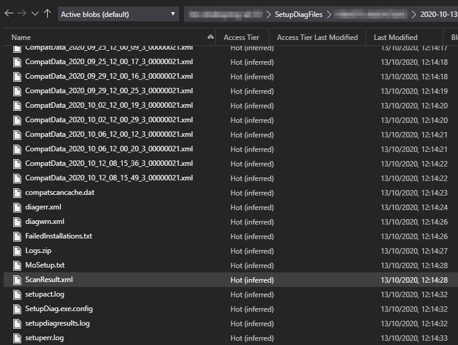458x345 pixels.
Task: Click the setupact.log file icon
Action: (x=17, y=294)
